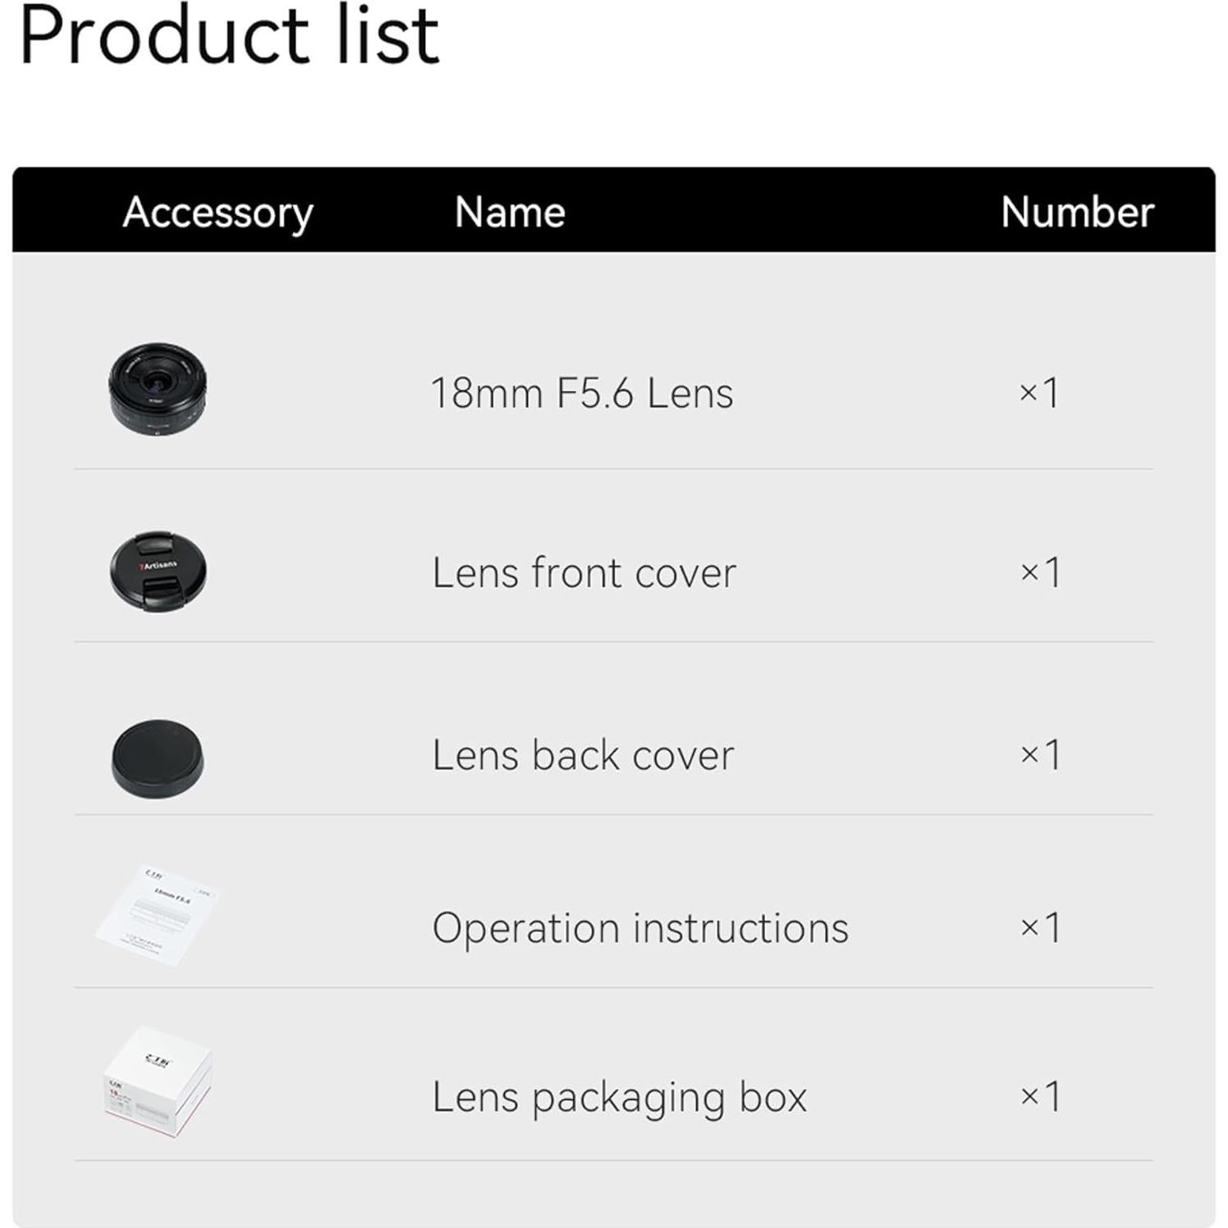This screenshot has height=1228, width=1228.
Task: Click ×1 quantity for Lens packaging box
Action: point(1040,1097)
